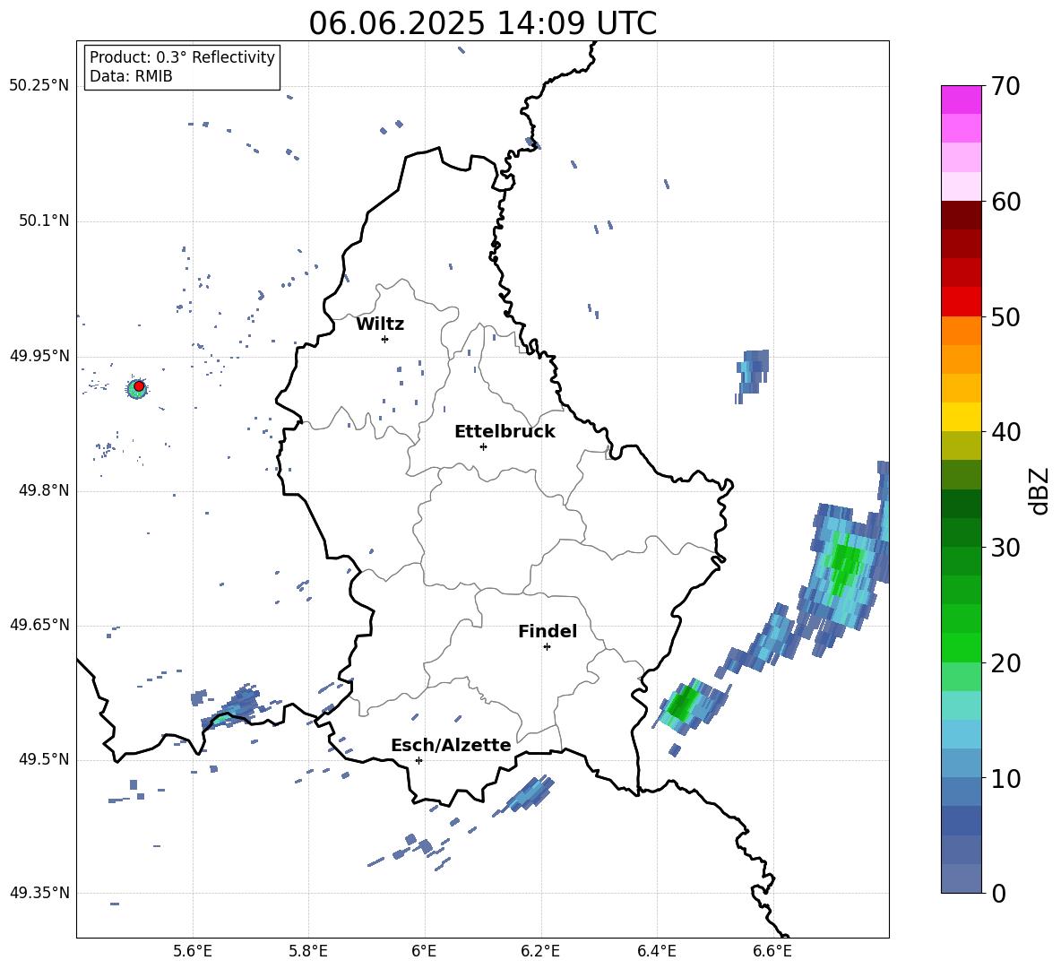The image size is (1061, 969).
Task: Click the 6°E longitude label
Action: [424, 951]
